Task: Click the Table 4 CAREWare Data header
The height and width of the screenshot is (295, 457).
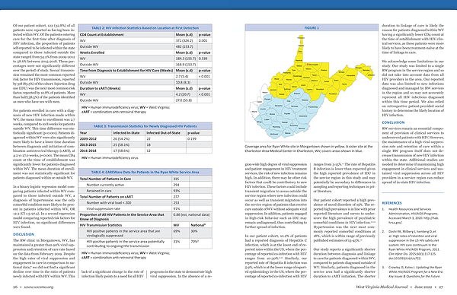Action: click(145, 173)
